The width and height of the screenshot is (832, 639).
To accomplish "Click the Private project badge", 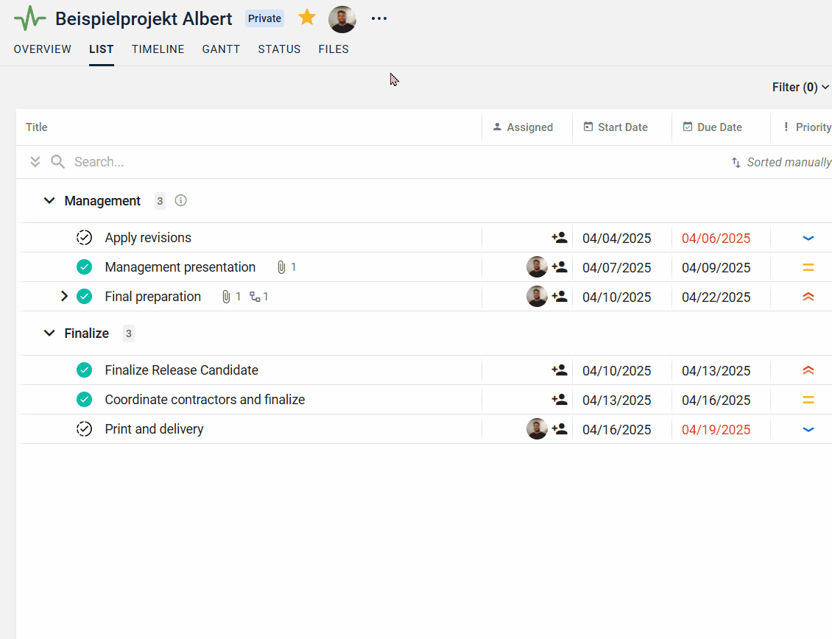I will click(x=264, y=18).
